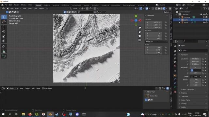Expand the Delta Transform panel
Screen dimensions: 209x117
click(x=188, y=89)
